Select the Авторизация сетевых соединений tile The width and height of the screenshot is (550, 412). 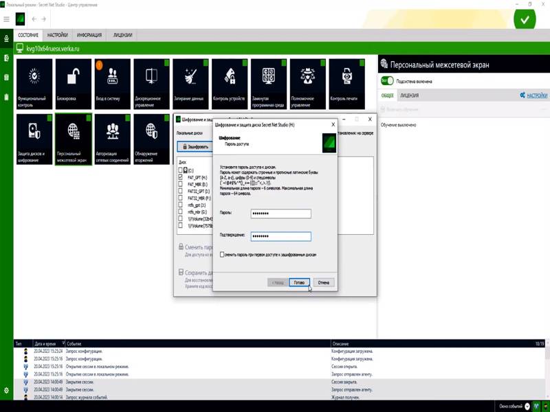[113, 139]
